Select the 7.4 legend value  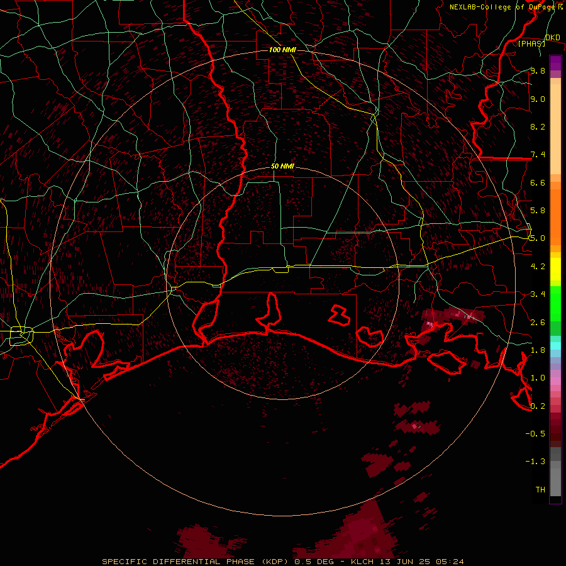[x=538, y=155]
